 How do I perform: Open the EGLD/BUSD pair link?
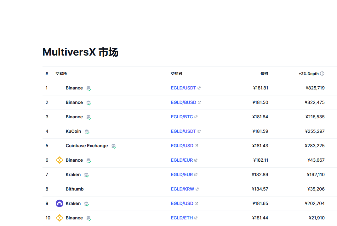click(184, 102)
